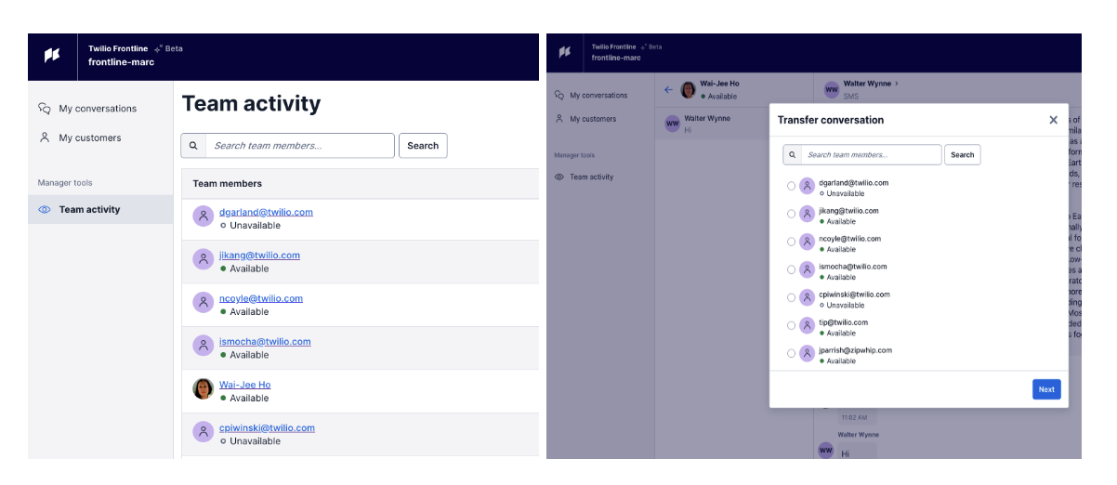Select the jparrish@zipwhip.com radio button

tap(792, 353)
